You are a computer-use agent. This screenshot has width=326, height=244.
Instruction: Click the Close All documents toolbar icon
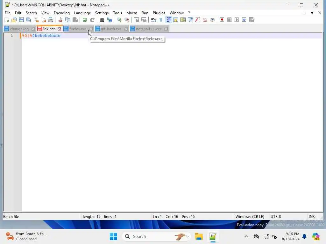(43, 20)
